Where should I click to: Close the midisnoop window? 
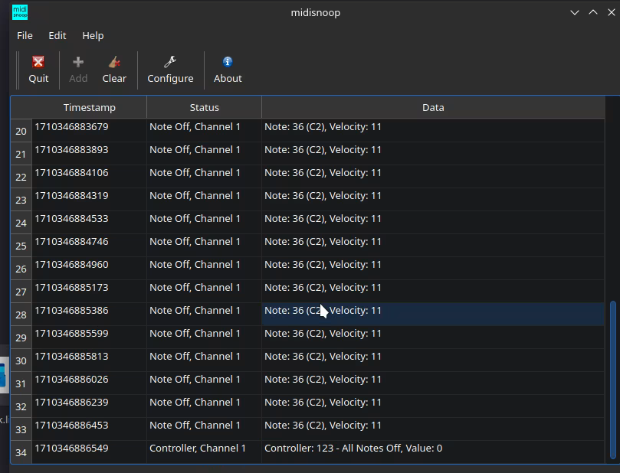(x=612, y=13)
